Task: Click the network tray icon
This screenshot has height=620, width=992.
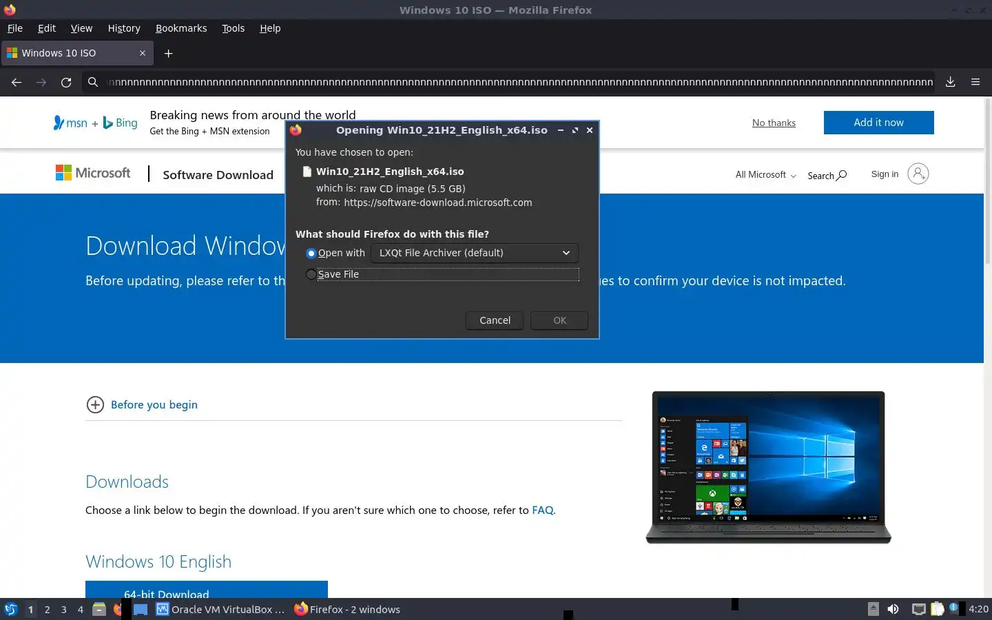Action: pos(918,609)
